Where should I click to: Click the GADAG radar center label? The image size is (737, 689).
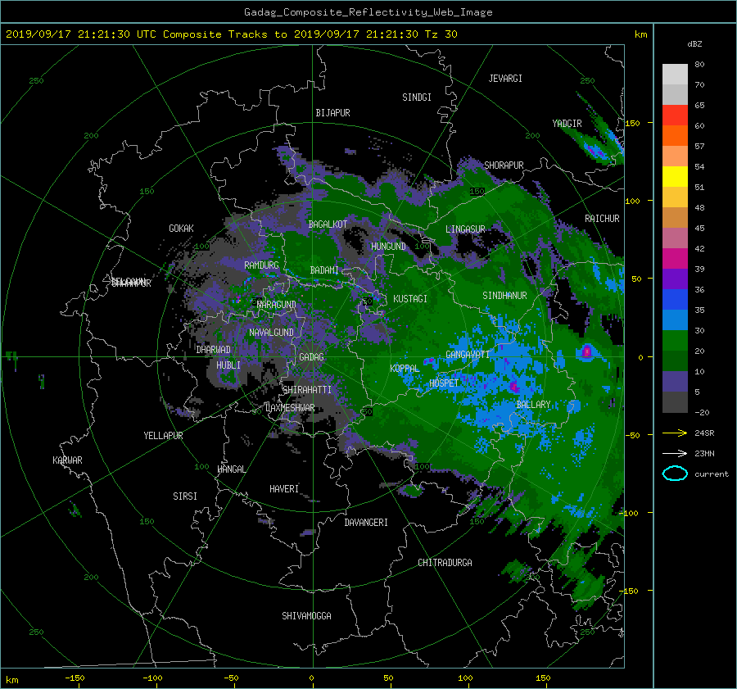tap(312, 357)
